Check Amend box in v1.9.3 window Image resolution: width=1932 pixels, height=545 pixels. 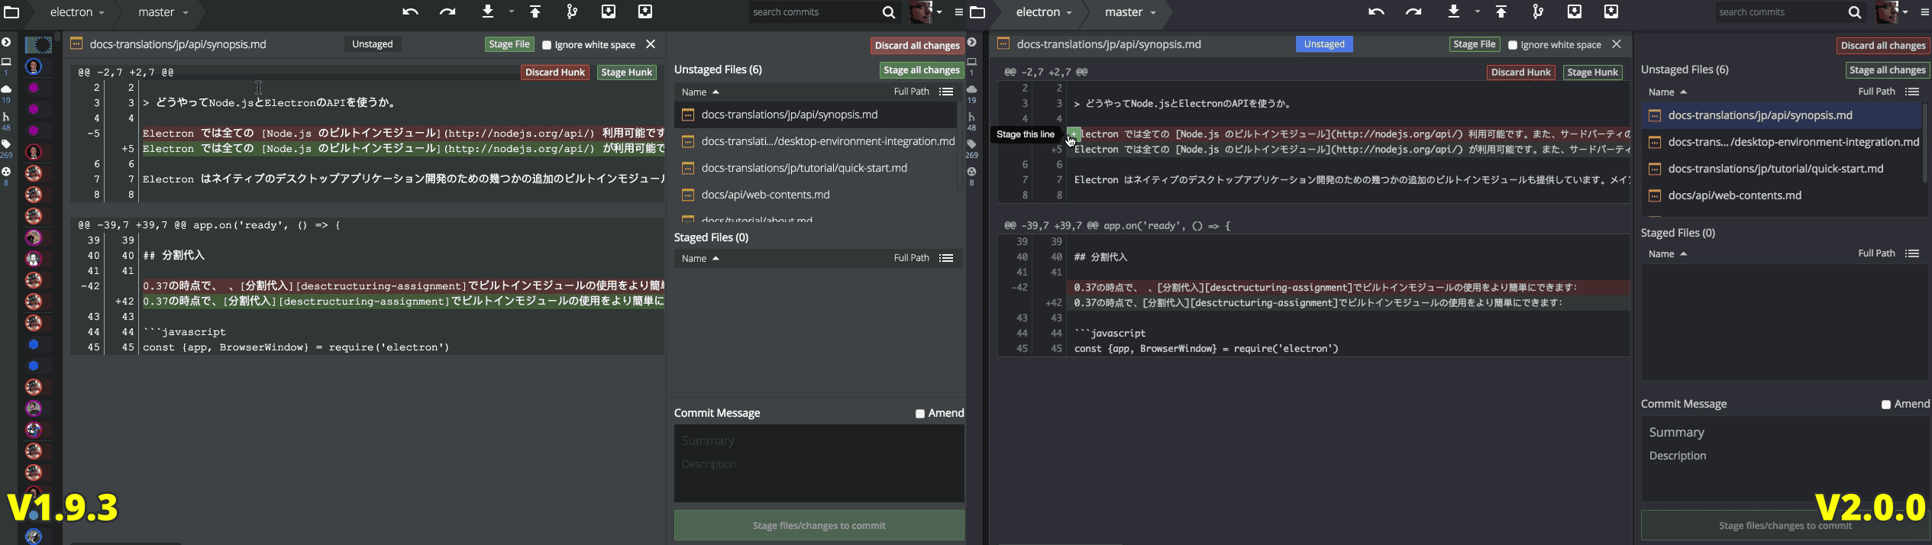pyautogui.click(x=920, y=414)
